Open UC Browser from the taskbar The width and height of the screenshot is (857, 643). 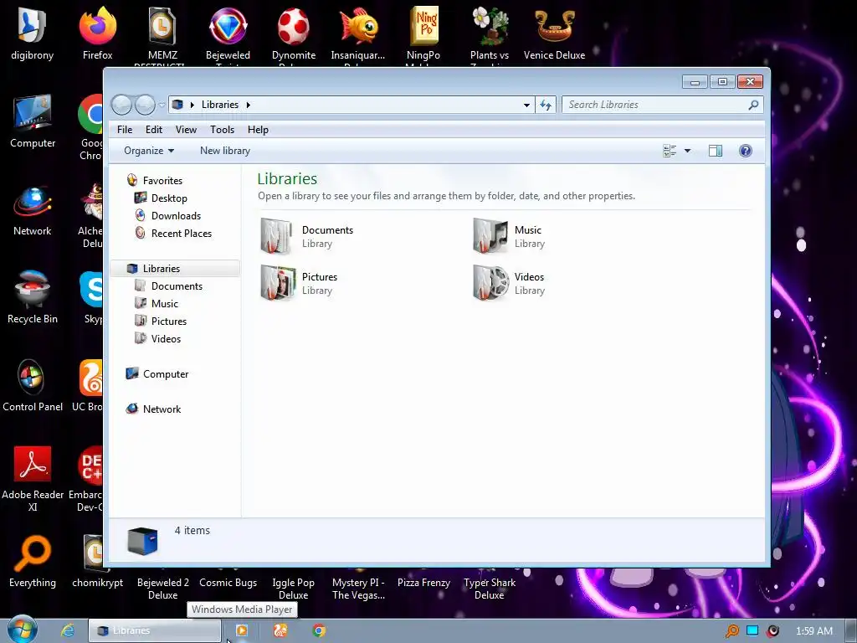pyautogui.click(x=280, y=630)
